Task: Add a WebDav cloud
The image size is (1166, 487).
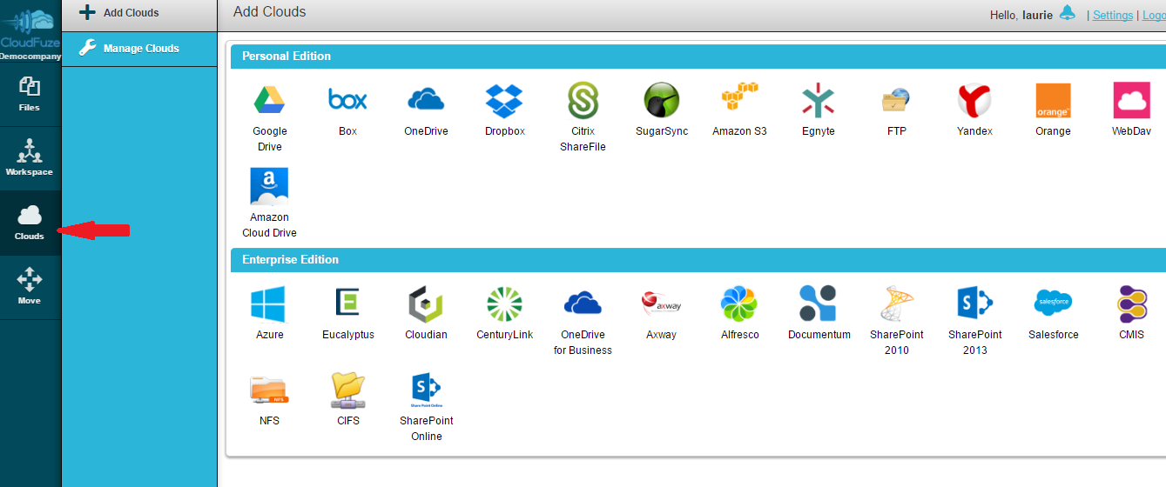Action: coord(1131,101)
